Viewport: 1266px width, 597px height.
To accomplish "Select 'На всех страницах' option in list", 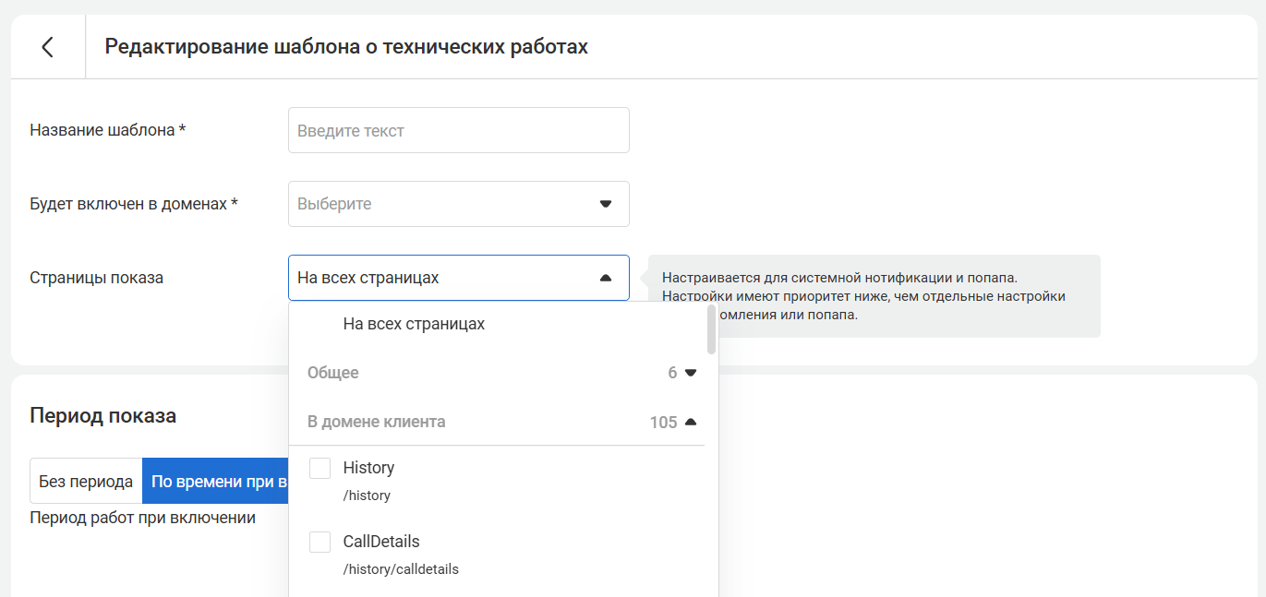I will [x=414, y=325].
